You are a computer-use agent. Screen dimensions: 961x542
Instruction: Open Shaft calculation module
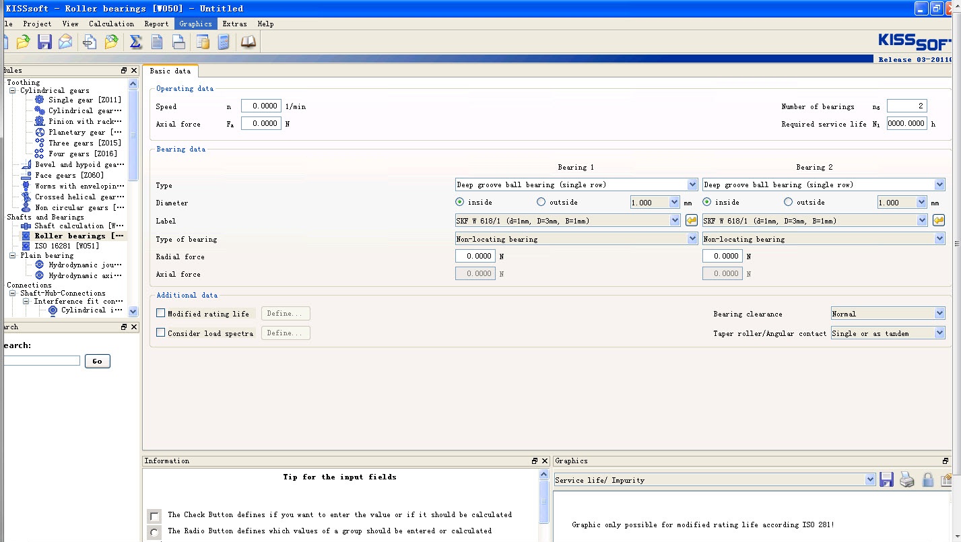pyautogui.click(x=79, y=226)
